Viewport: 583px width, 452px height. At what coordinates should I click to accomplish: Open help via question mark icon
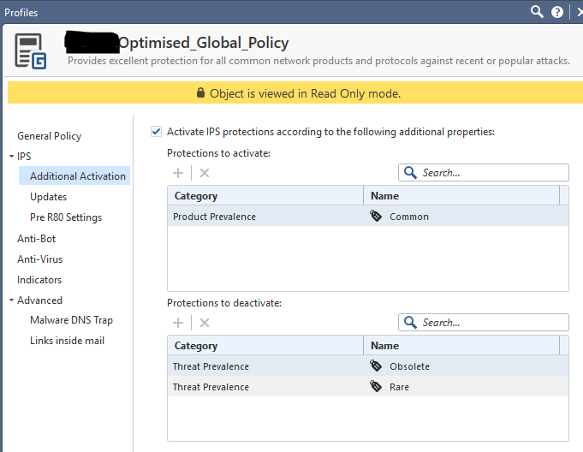(x=557, y=12)
